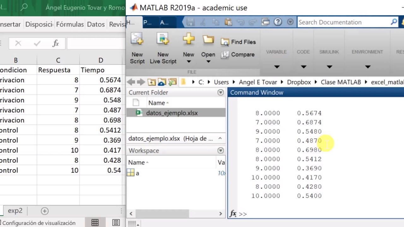Switch Excel to page layout view
The width and height of the screenshot is (404, 227).
tap(116, 223)
